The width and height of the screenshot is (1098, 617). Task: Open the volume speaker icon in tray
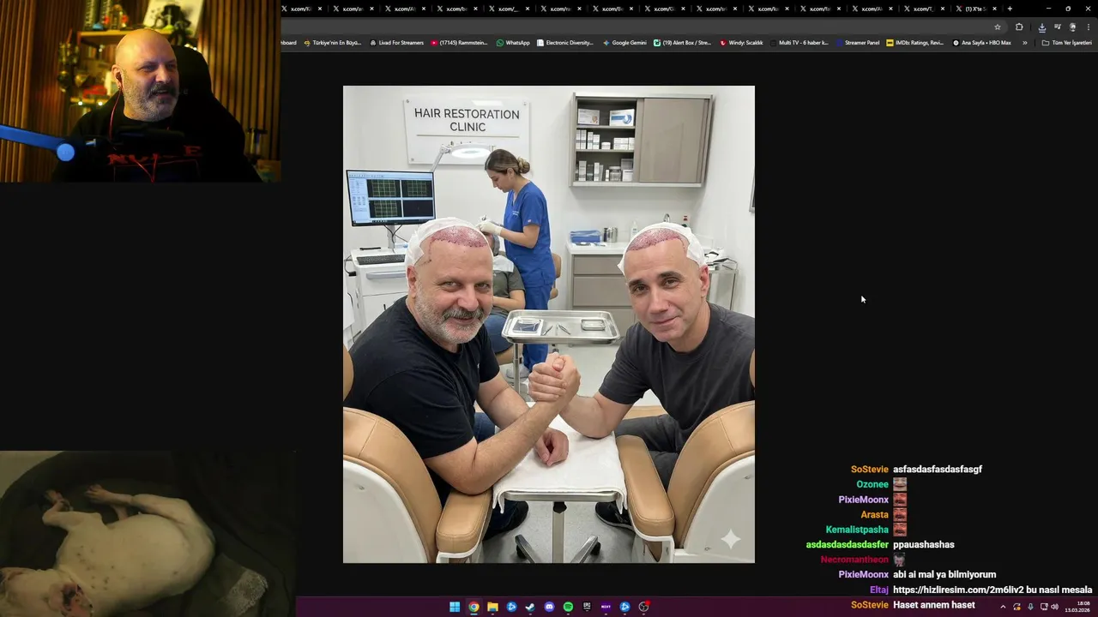(1054, 607)
